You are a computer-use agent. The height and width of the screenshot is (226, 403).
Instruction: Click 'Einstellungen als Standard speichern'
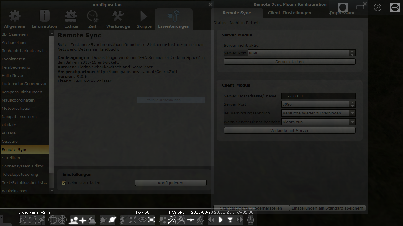327,208
